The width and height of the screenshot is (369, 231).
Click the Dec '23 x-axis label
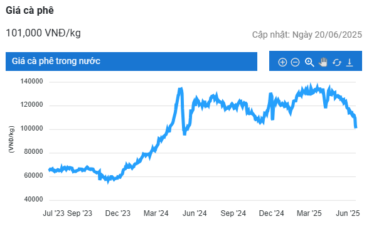[118, 213]
